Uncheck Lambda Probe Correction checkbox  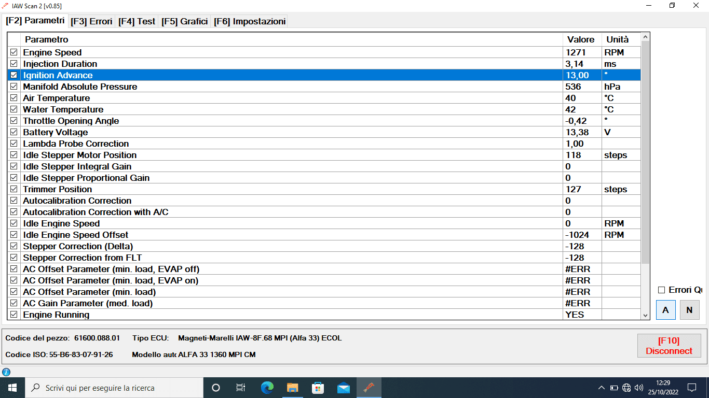[x=14, y=144]
